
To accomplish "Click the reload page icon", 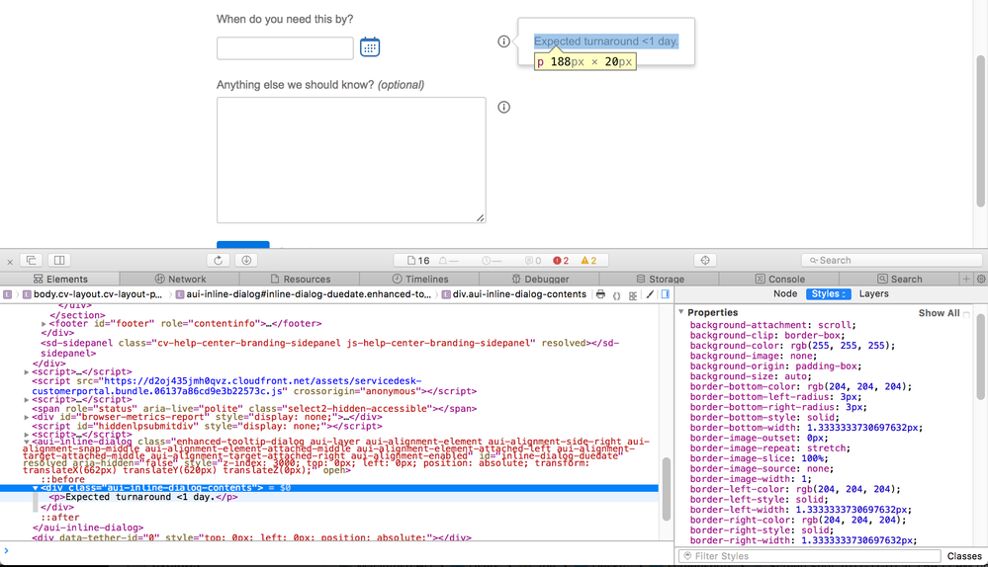I will point(218,260).
